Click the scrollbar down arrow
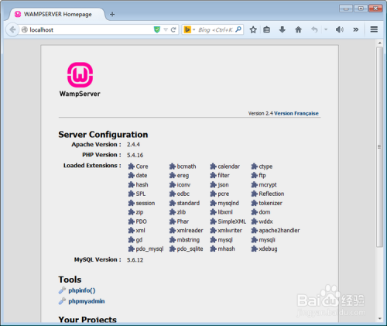 (x=379, y=319)
